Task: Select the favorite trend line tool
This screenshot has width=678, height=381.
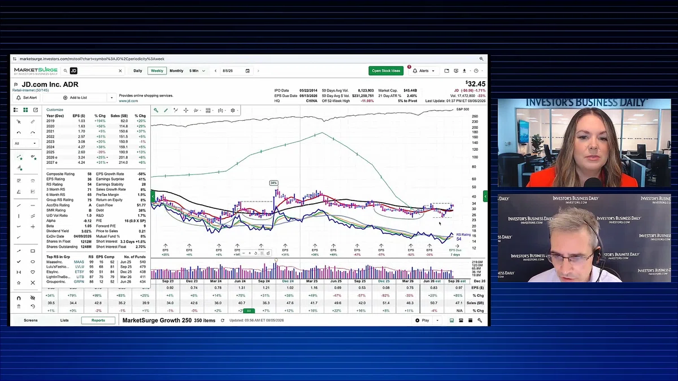Action: (x=19, y=157)
